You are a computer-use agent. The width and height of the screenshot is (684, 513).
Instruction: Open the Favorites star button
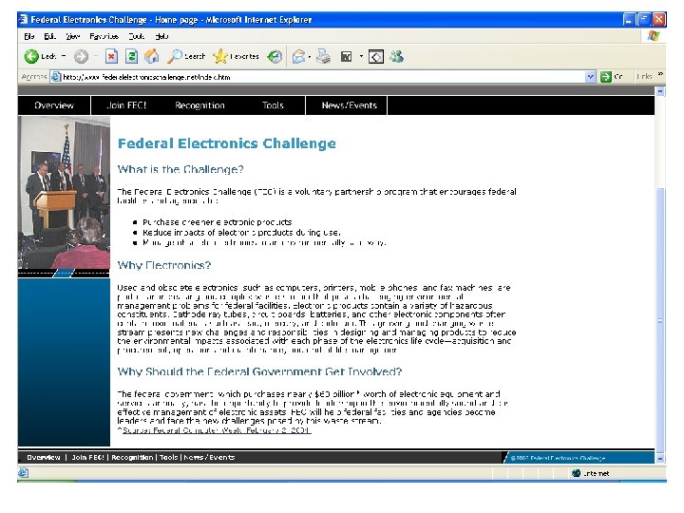(236, 56)
